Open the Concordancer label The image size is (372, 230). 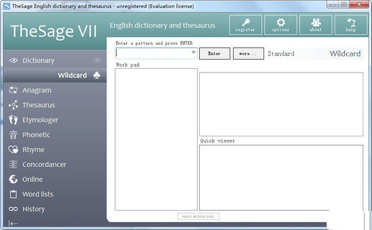tap(45, 164)
